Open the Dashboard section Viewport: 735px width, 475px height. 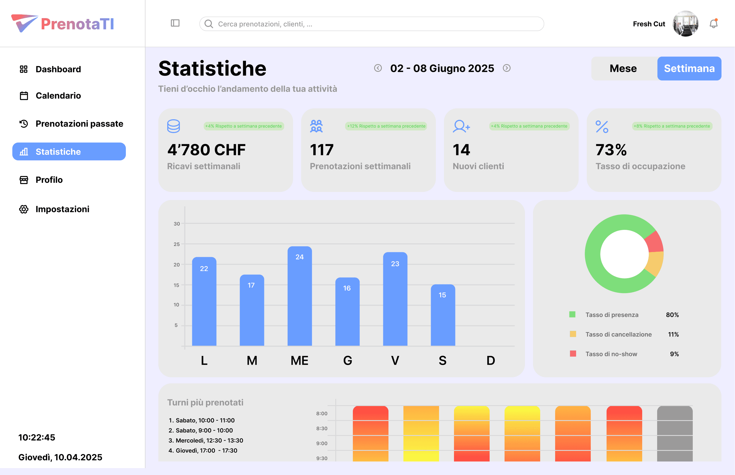tap(58, 69)
